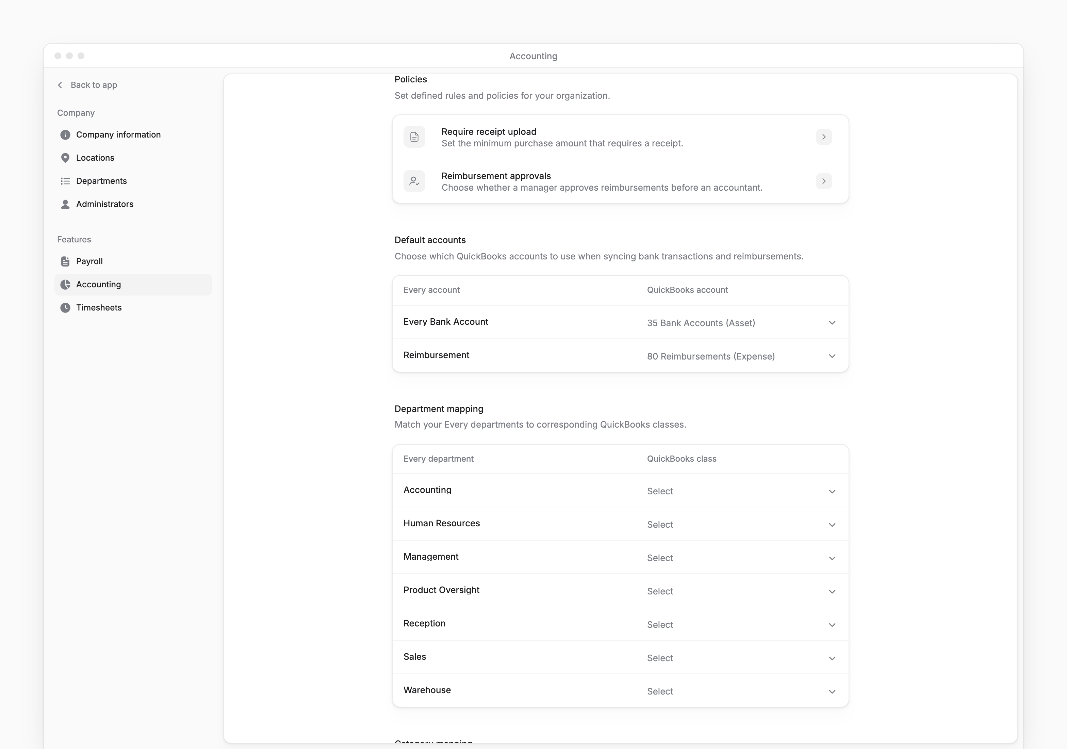Image resolution: width=1067 pixels, height=749 pixels.
Task: Click the Every department column header
Action: point(438,459)
